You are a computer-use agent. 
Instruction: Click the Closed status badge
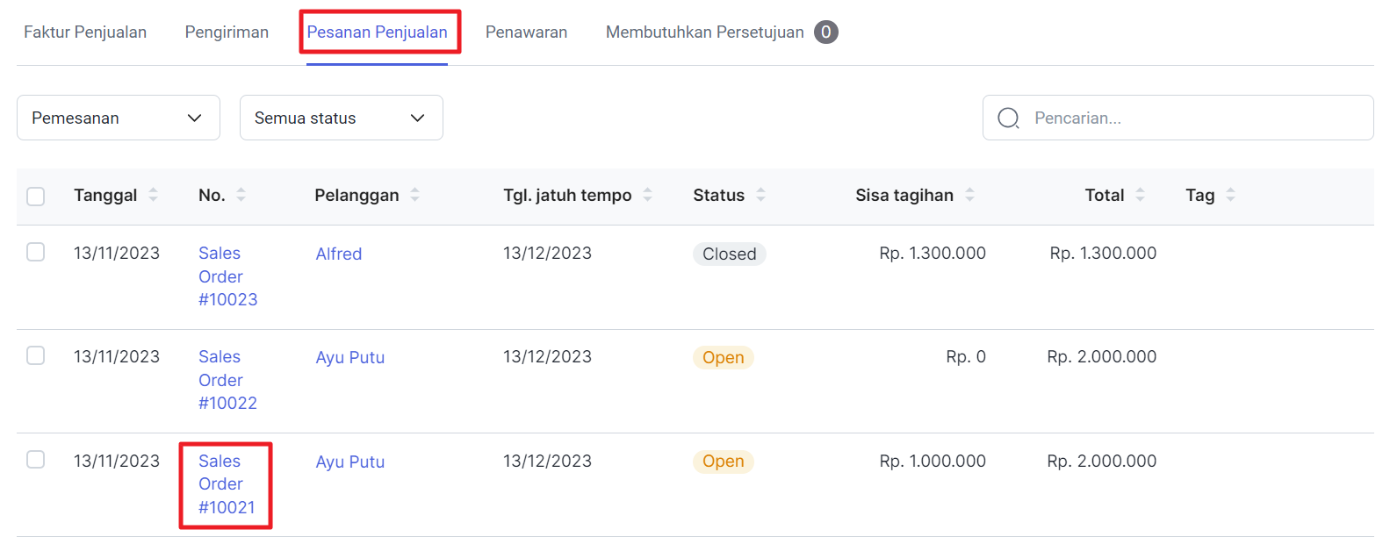730,254
